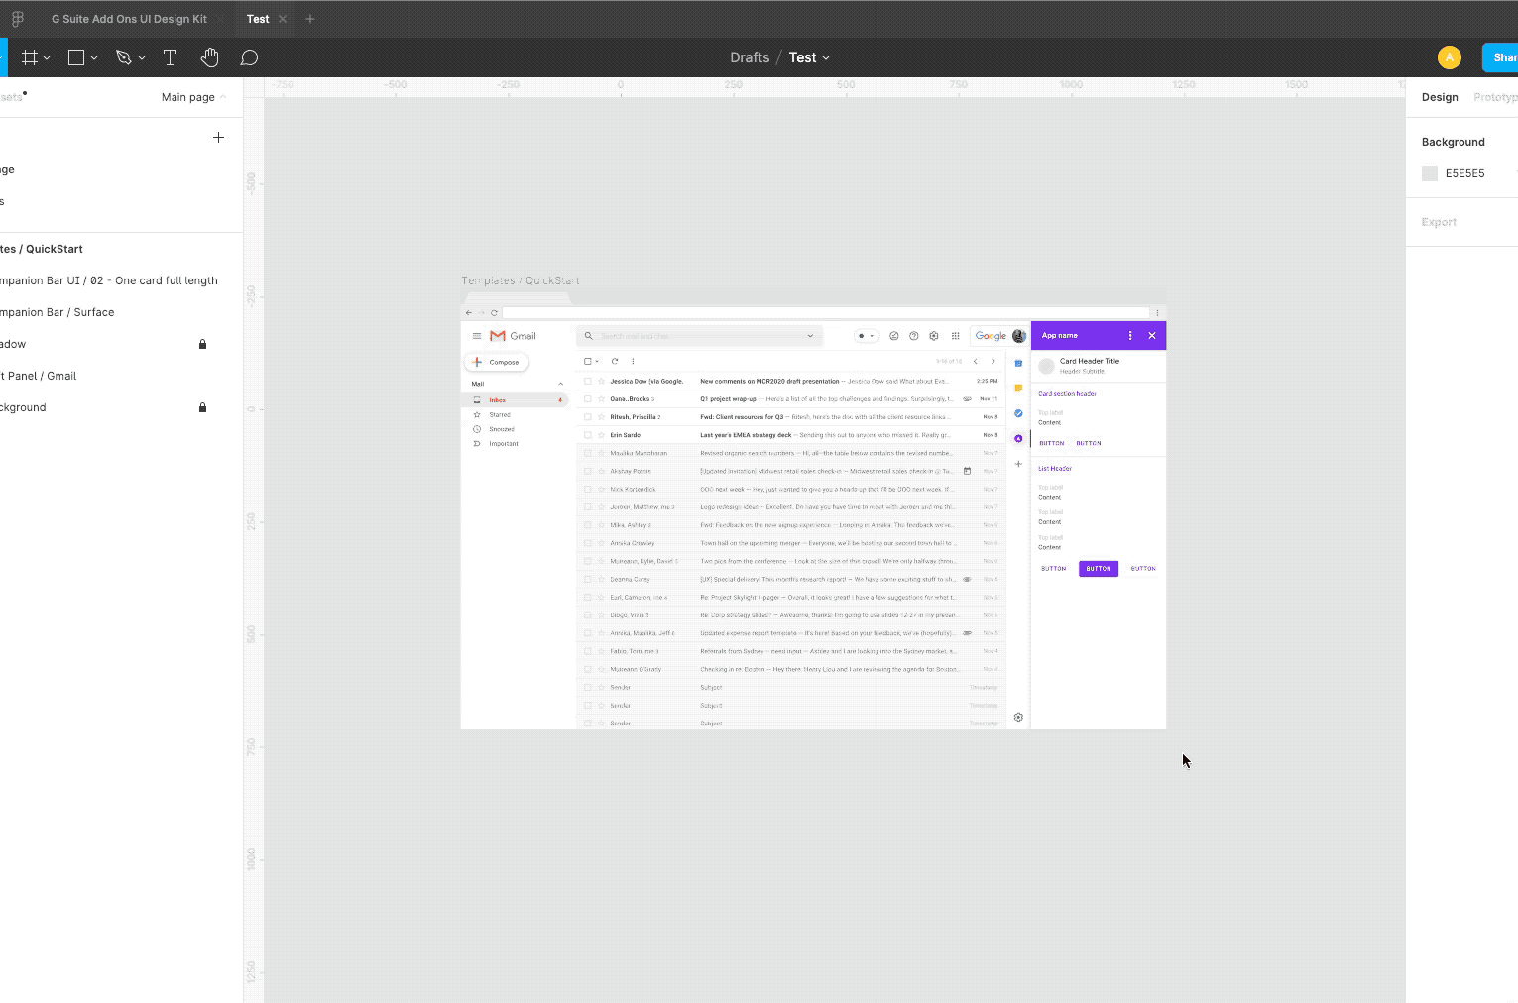Tick the checkbox on Ritesh, Priscilla email row
The image size is (1518, 1003).
[x=588, y=417]
